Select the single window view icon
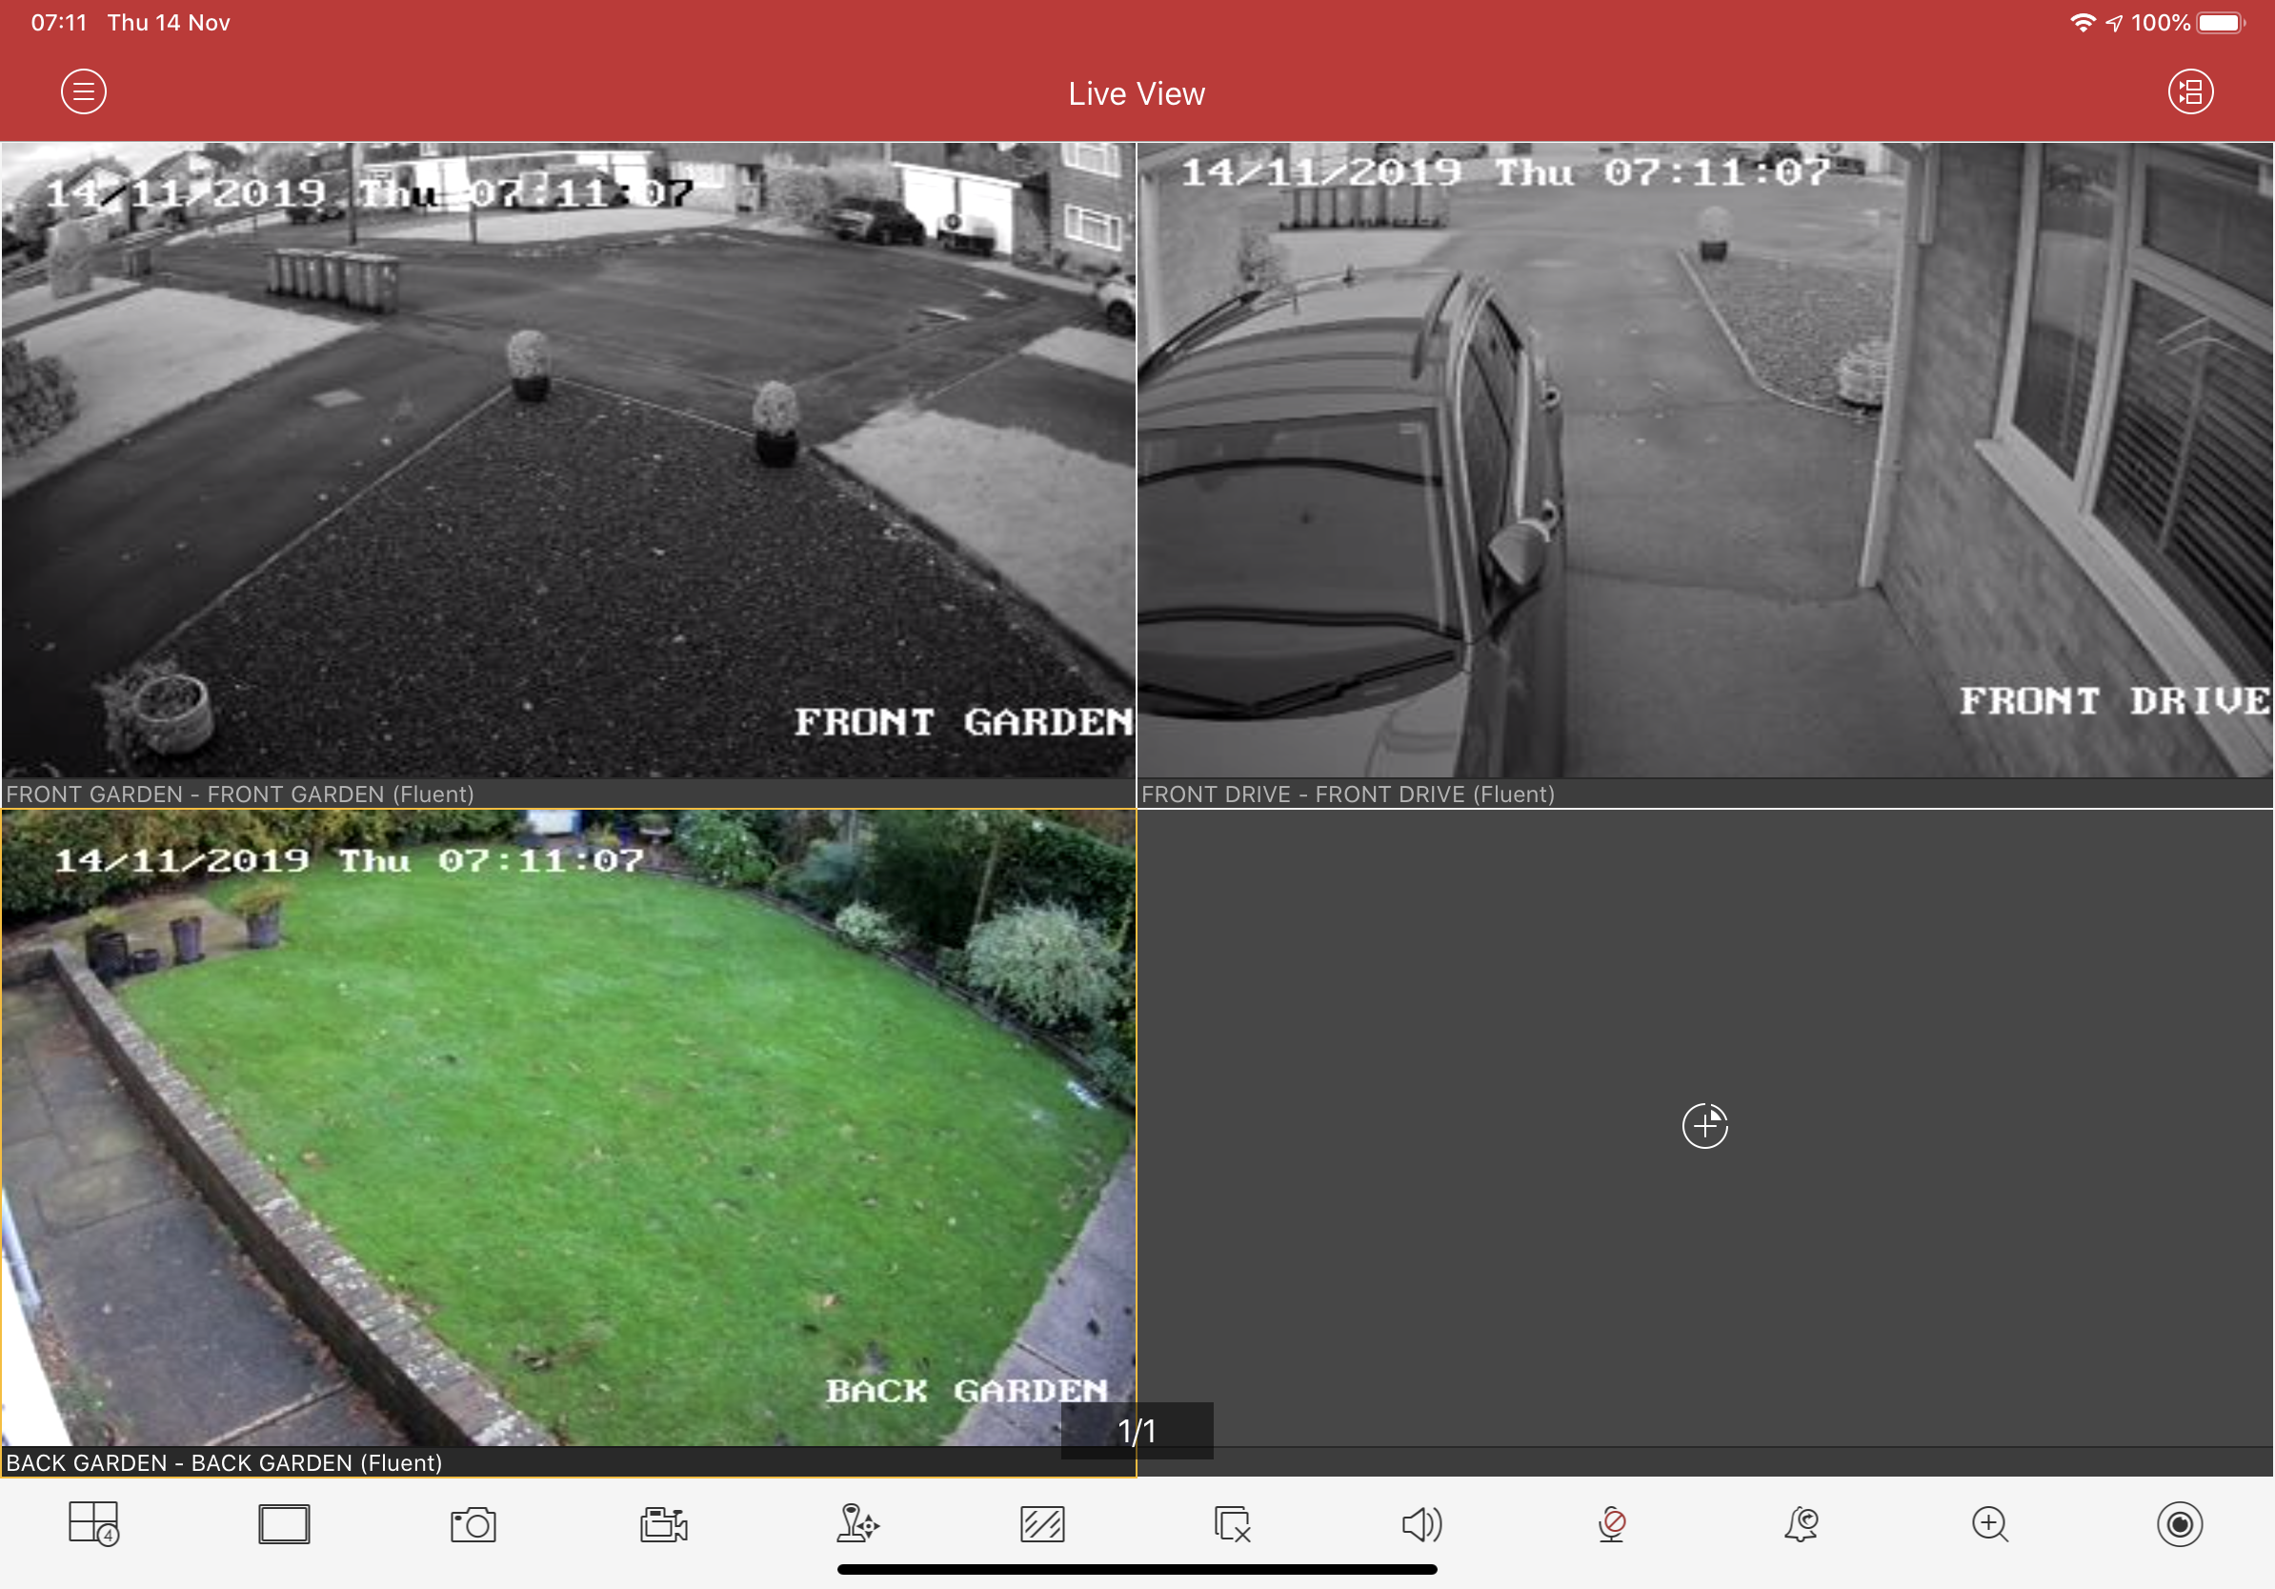The height and width of the screenshot is (1589, 2275). 283,1523
